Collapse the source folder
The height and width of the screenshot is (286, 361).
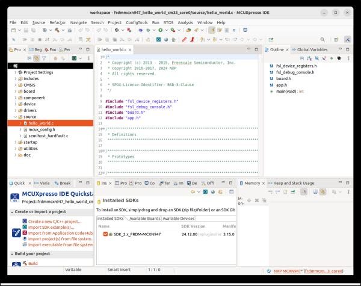pyautogui.click(x=16, y=116)
